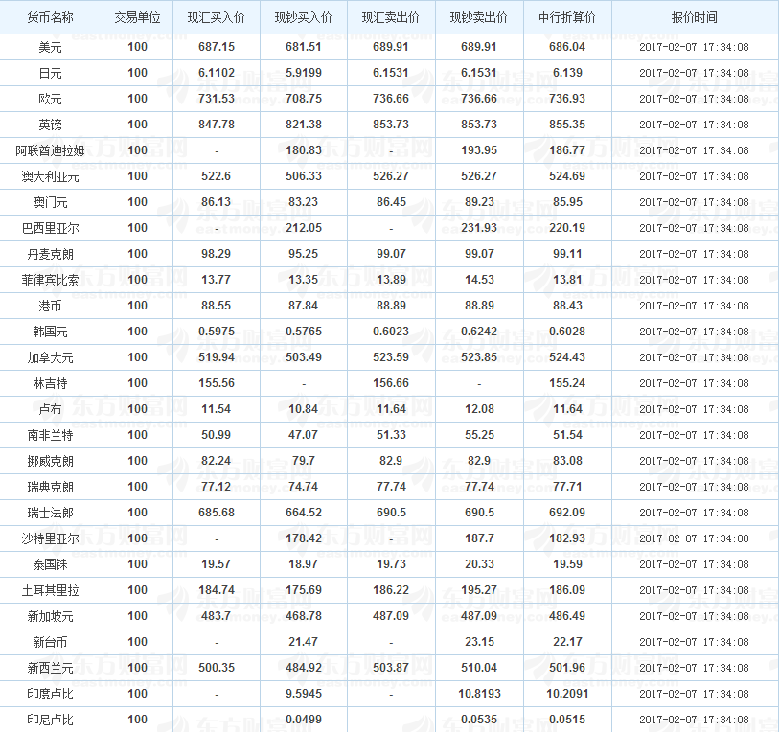Click the 510.04 value in 新西兰元 row

[x=479, y=667]
